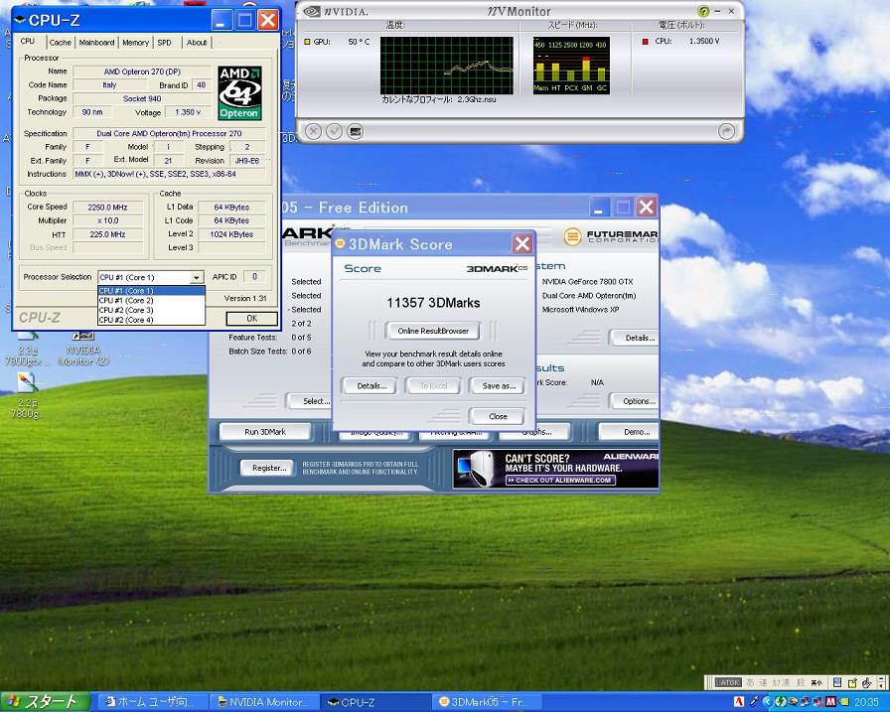Click Run 3DMark button
Screen dimensions: 890x712
265,432
